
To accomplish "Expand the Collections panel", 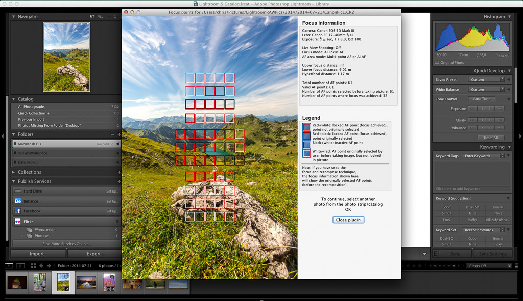I will pyautogui.click(x=14, y=172).
